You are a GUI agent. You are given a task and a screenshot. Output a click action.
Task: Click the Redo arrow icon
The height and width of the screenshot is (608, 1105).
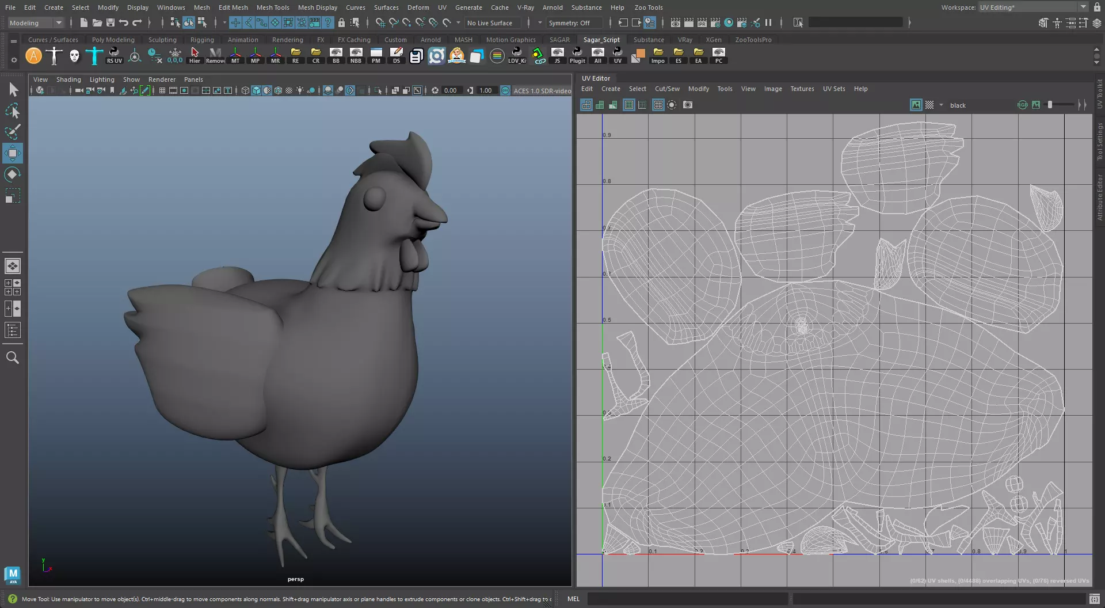point(136,22)
